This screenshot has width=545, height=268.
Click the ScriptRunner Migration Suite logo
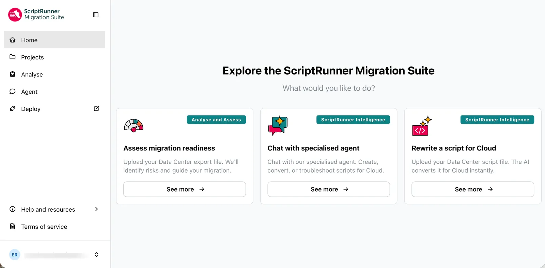(x=36, y=15)
